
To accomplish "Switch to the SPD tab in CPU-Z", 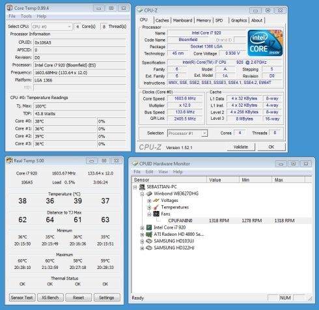I will point(219,20).
